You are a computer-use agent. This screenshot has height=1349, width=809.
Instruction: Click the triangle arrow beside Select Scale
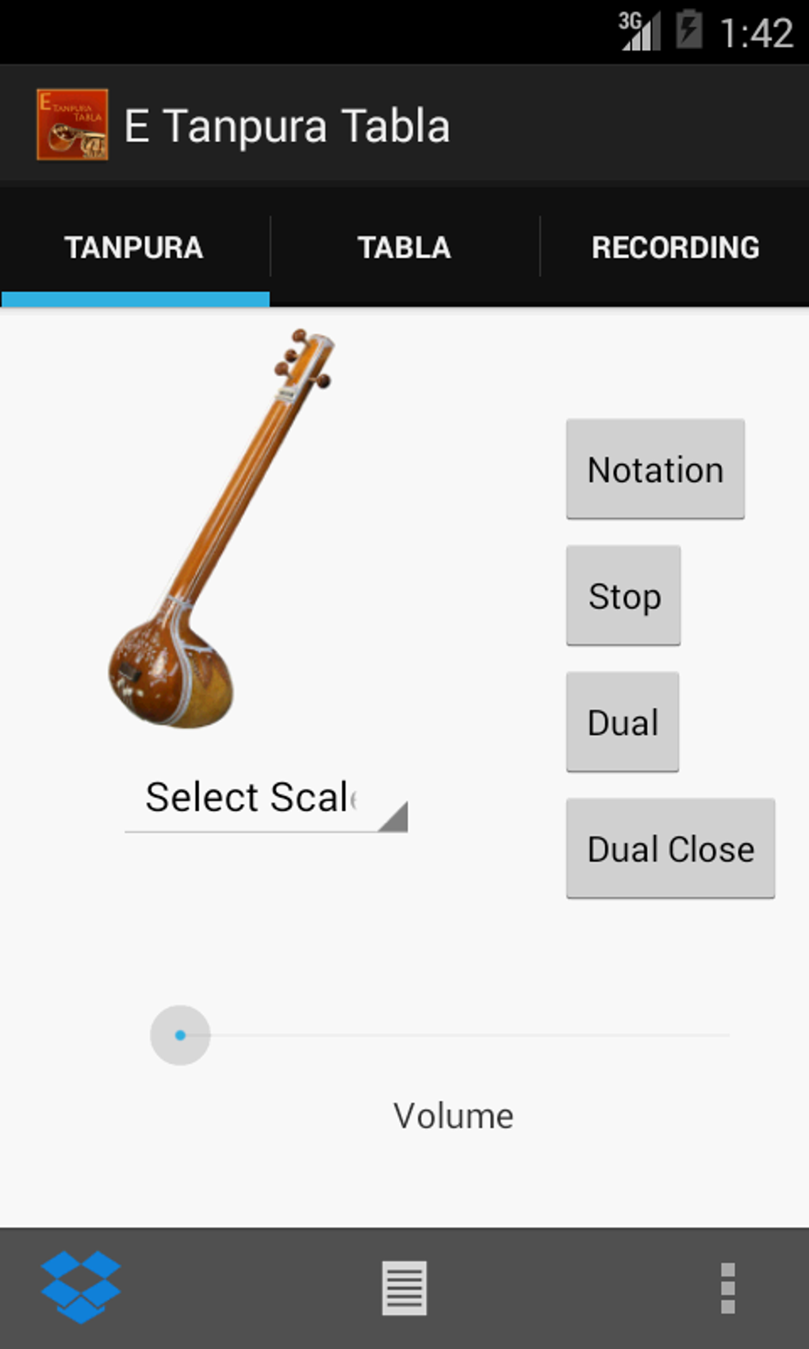point(394,817)
